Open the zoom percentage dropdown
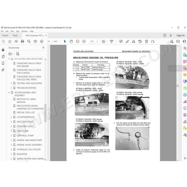187x187 pixels. tap(97, 41)
